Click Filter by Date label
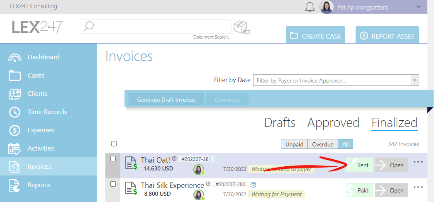Screen dimensions: 434x202 [232, 80]
